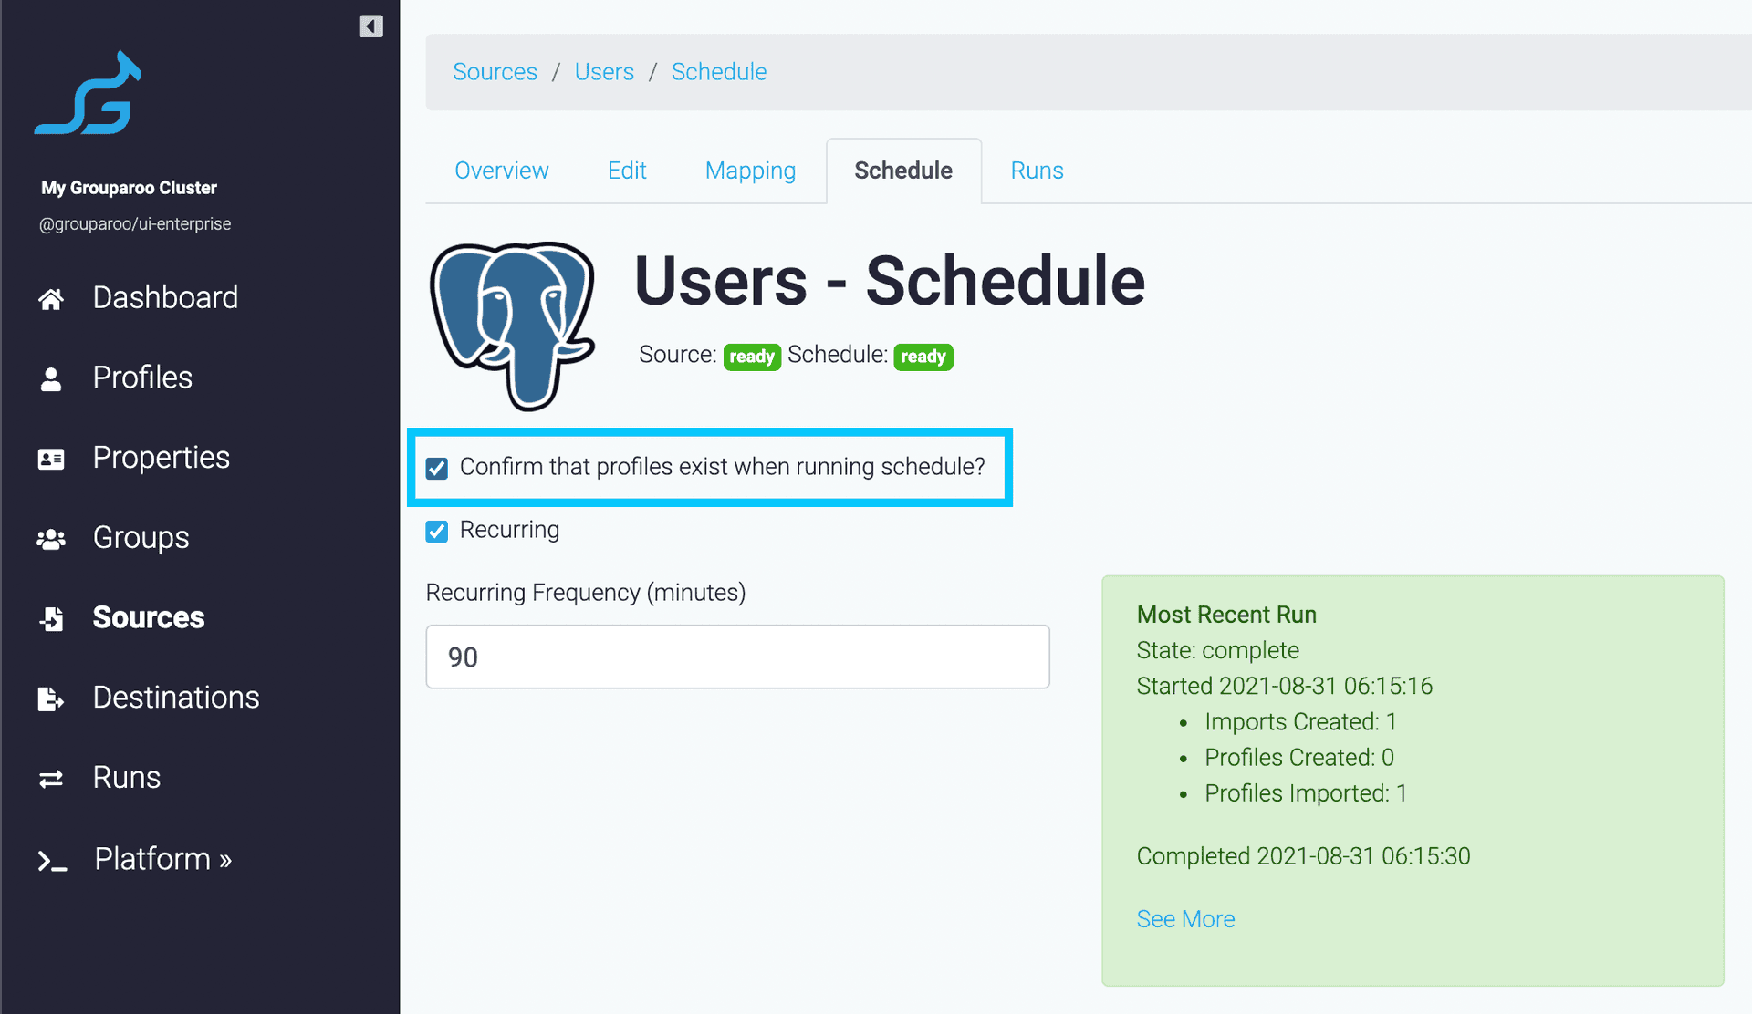
Task: Click the Properties card icon
Action: click(51, 459)
